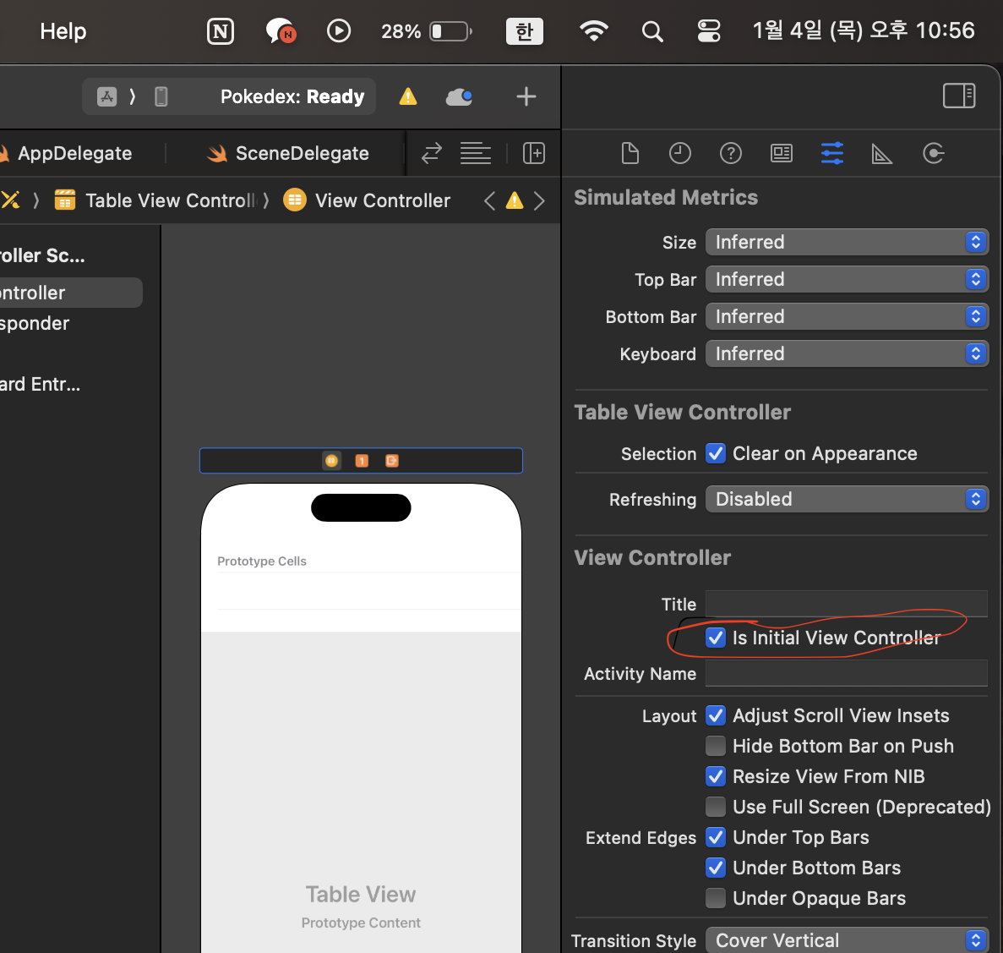This screenshot has width=1003, height=953.
Task: Click the Korean input source indicator
Action: coord(525,30)
